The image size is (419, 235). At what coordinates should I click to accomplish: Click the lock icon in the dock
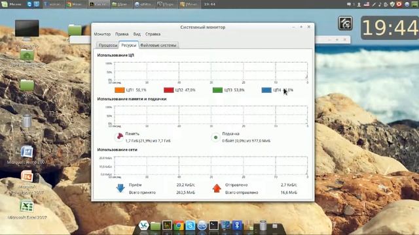tap(275, 226)
